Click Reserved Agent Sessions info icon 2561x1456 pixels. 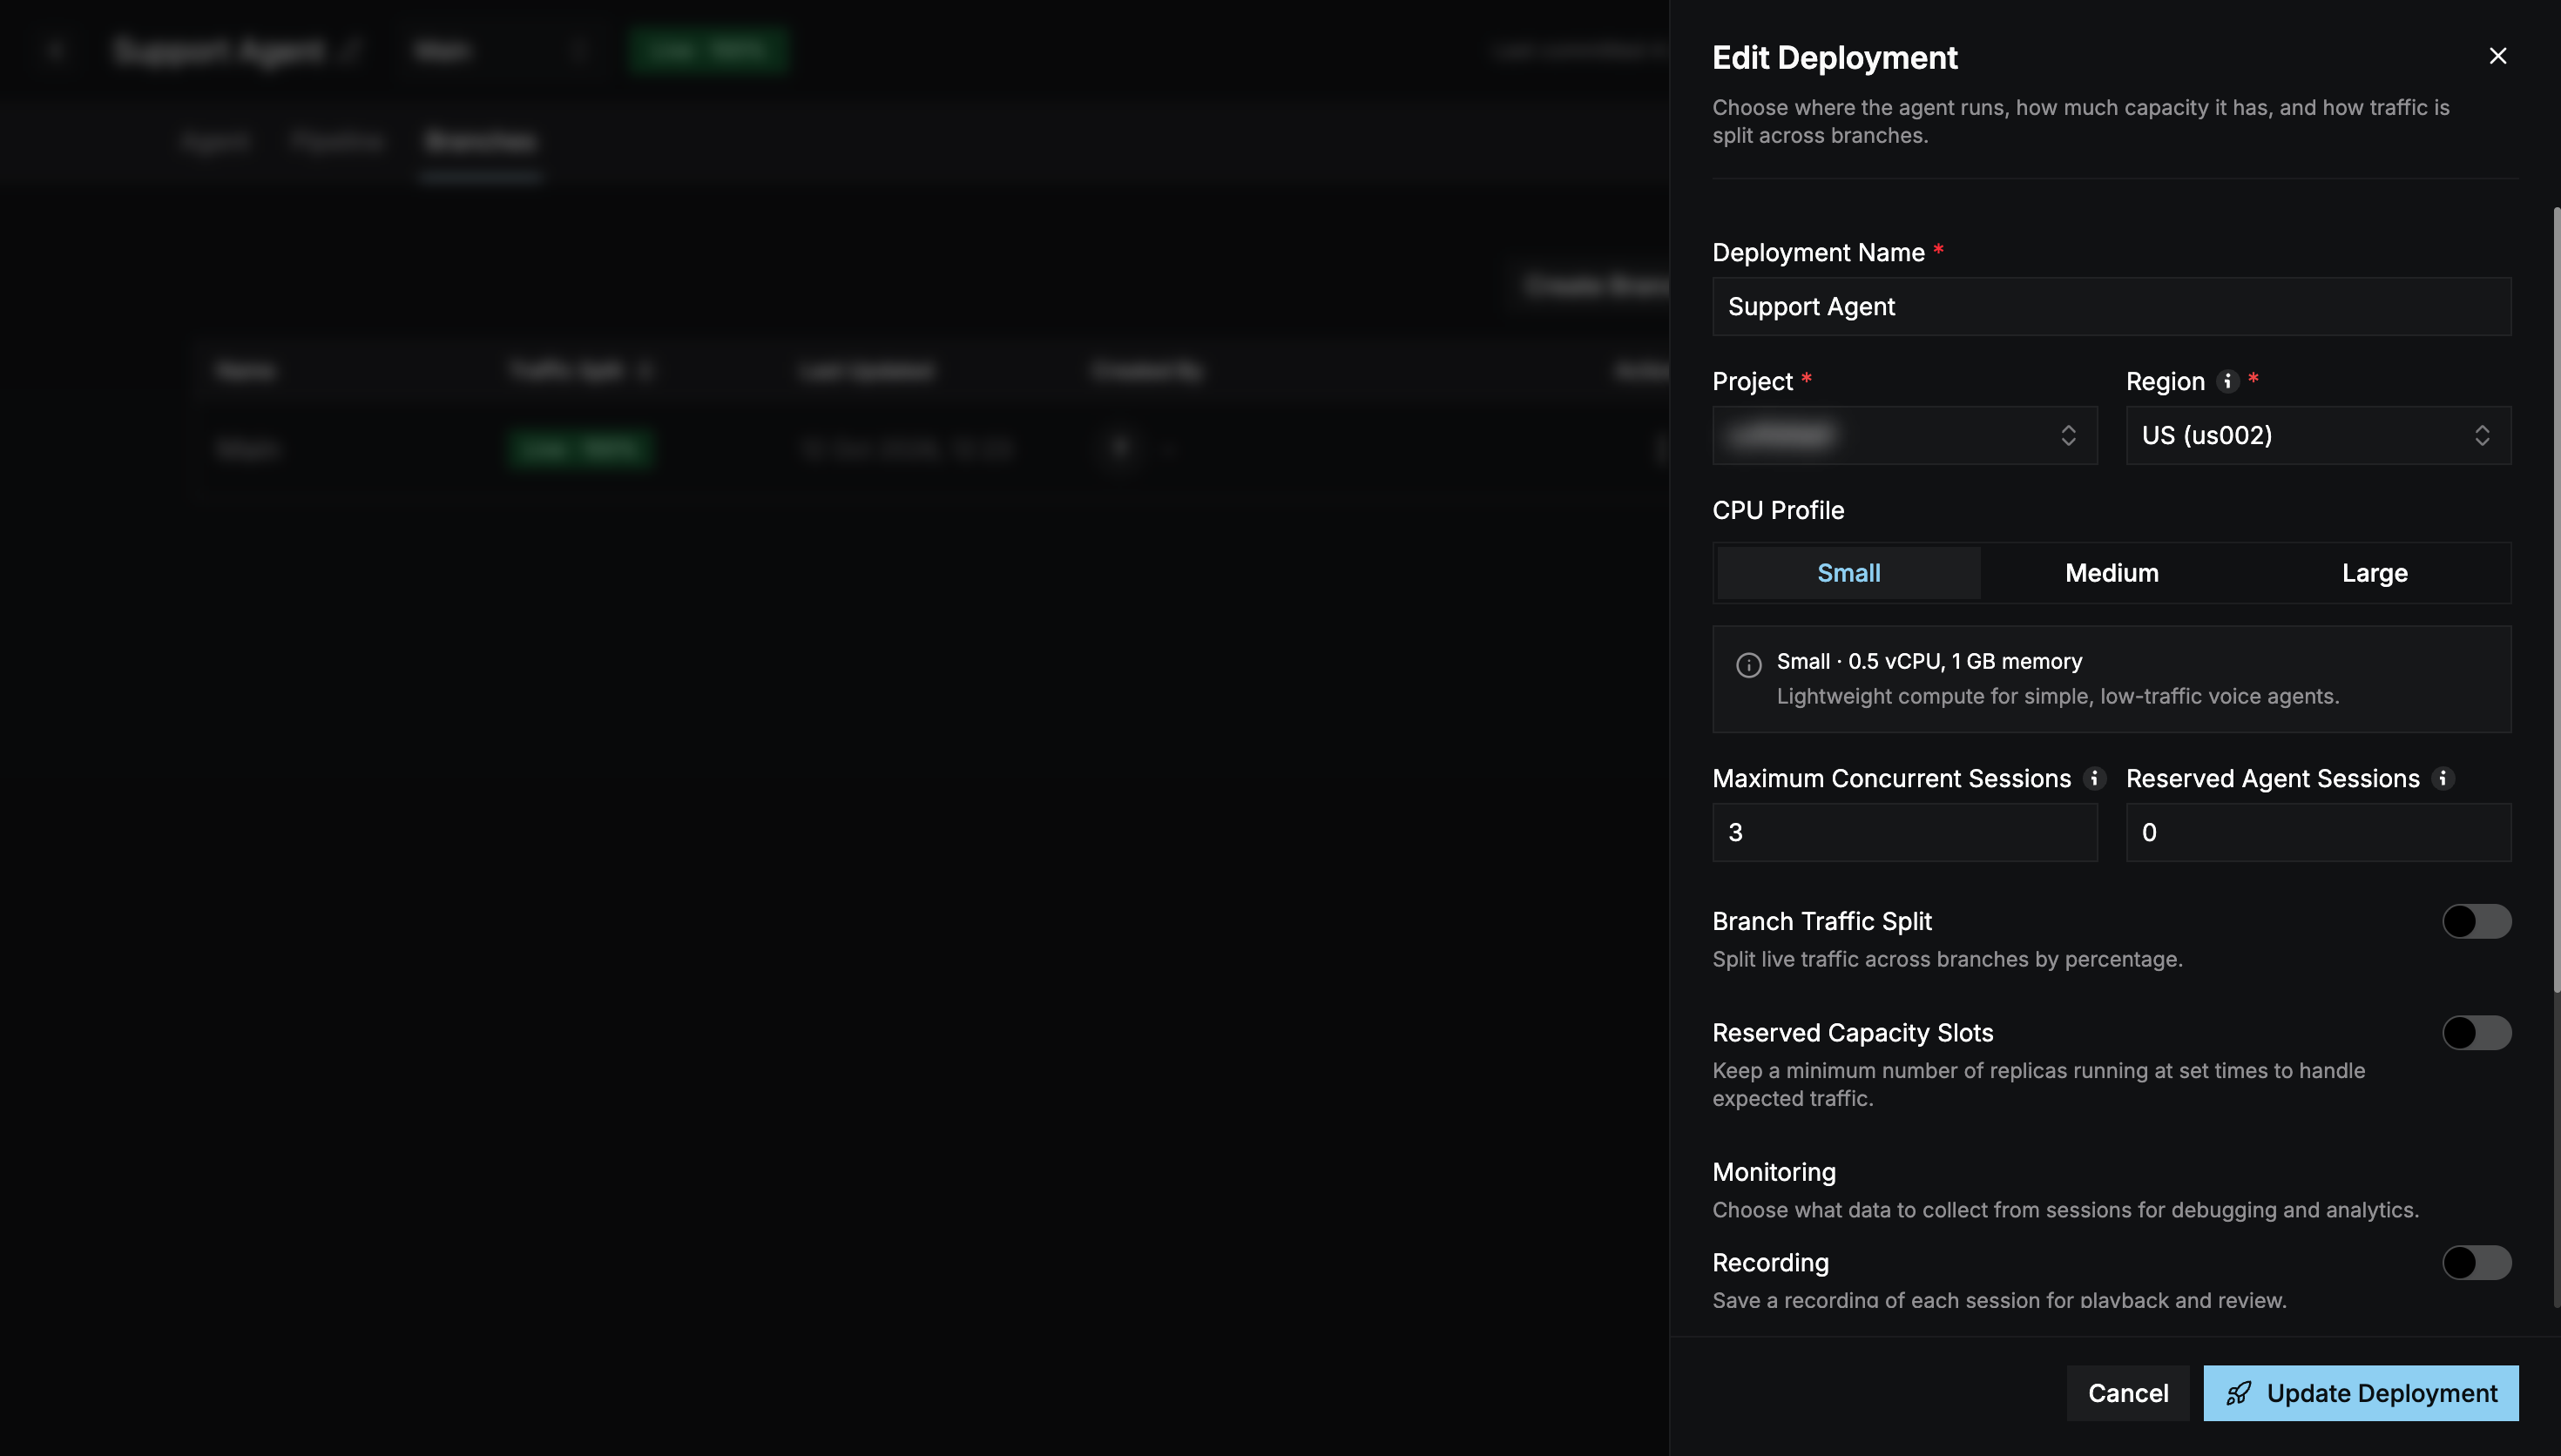click(x=2442, y=778)
